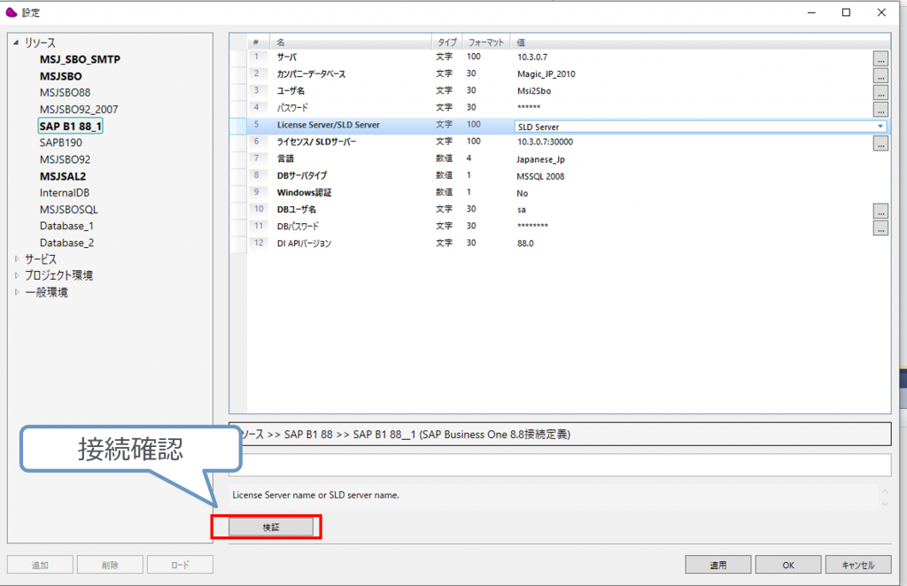Click the 値 column header
The image size is (907, 586).
pos(522,42)
